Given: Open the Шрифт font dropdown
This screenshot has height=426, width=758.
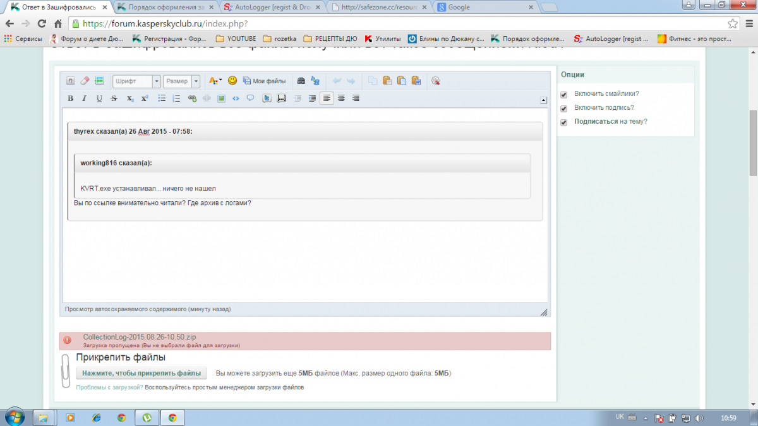Looking at the screenshot, I should (136, 81).
